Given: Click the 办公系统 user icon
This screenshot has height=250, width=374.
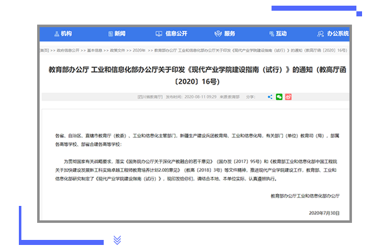Looking at the screenshot, I should [x=321, y=34].
